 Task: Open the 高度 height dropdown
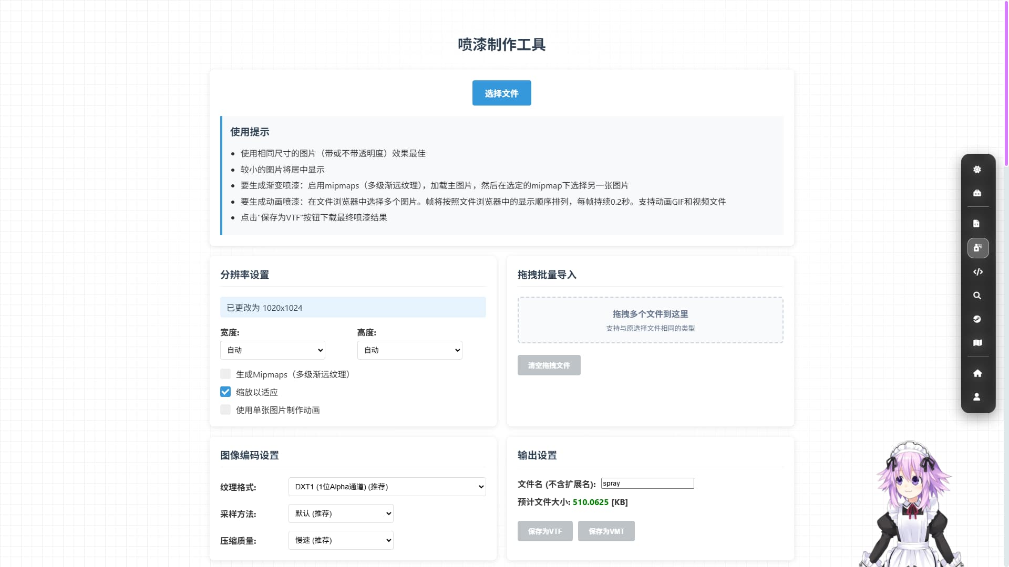tap(409, 350)
